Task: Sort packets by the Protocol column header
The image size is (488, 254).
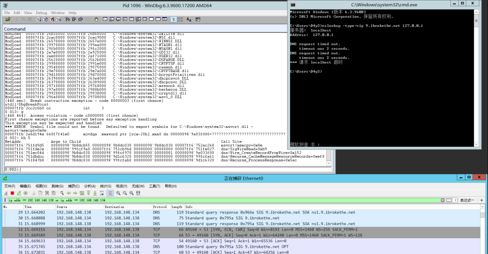Action: coord(159,207)
